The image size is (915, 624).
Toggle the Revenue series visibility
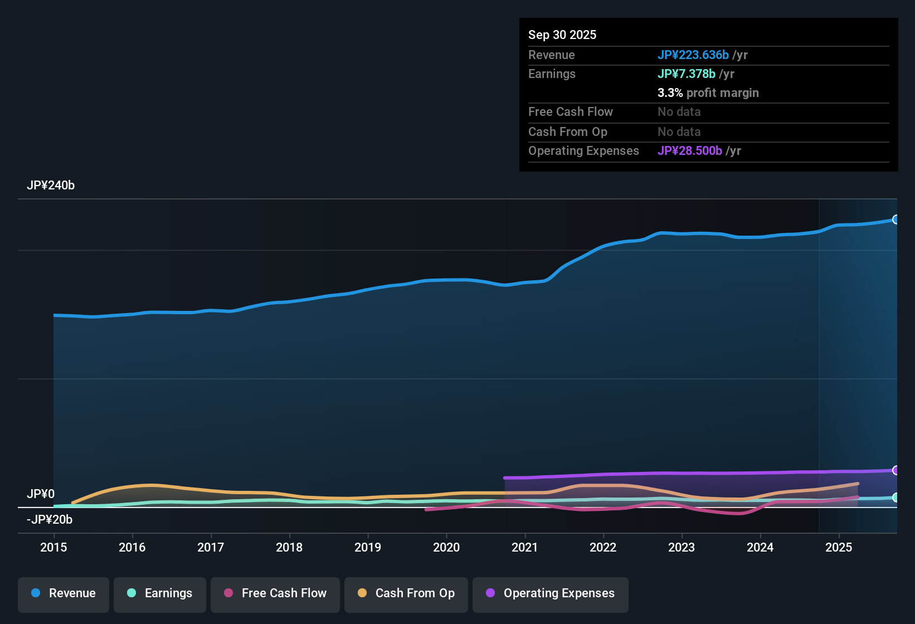pos(63,593)
